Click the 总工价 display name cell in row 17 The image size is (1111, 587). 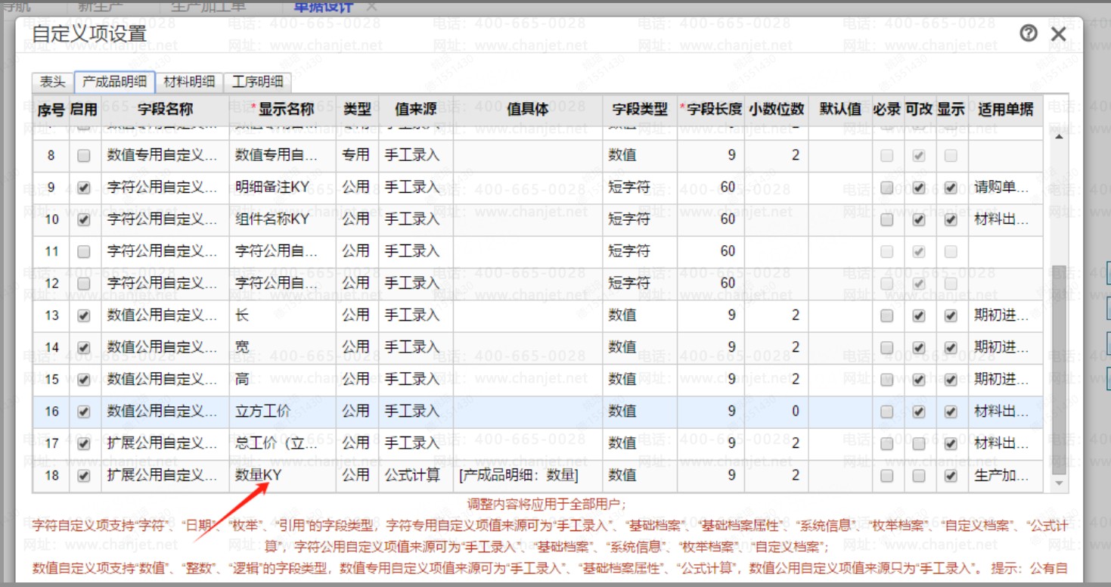(283, 443)
